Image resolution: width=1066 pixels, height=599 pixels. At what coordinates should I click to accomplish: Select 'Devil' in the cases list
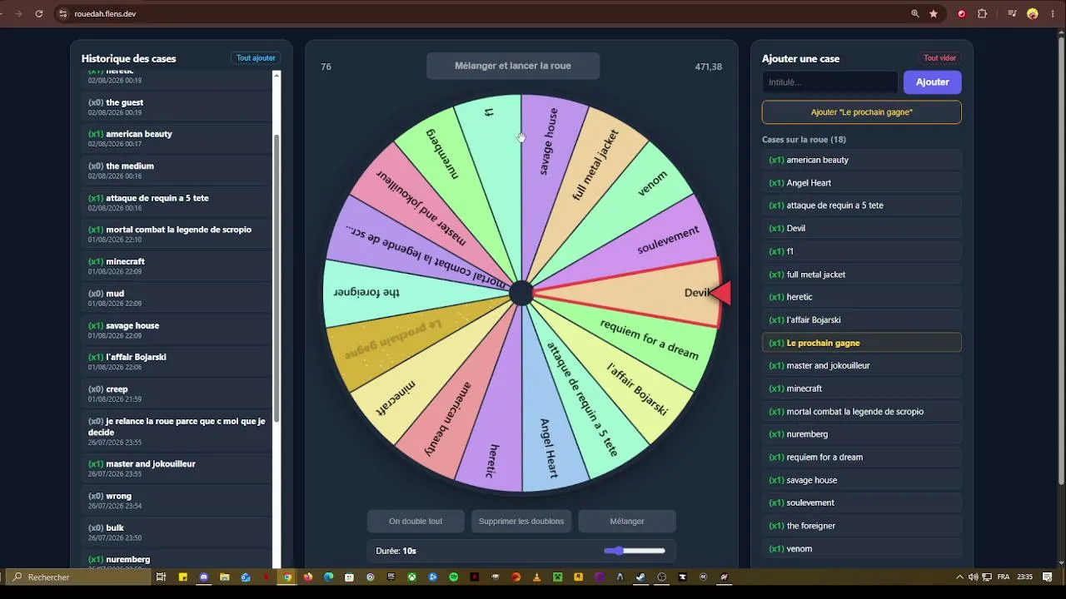862,228
